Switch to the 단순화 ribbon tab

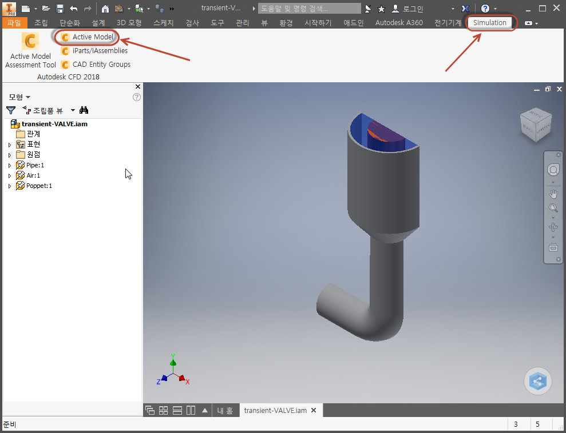[70, 23]
